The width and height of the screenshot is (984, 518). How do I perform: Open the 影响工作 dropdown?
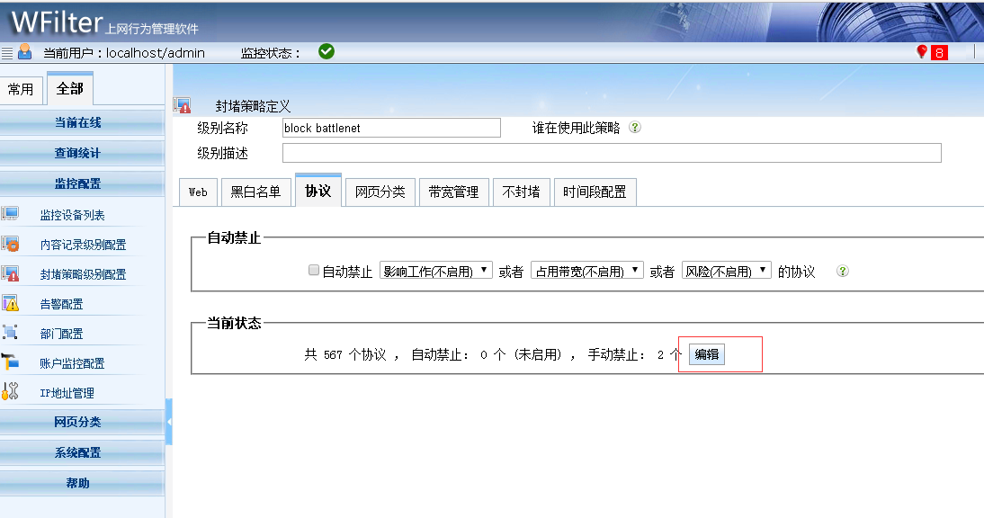pos(435,271)
